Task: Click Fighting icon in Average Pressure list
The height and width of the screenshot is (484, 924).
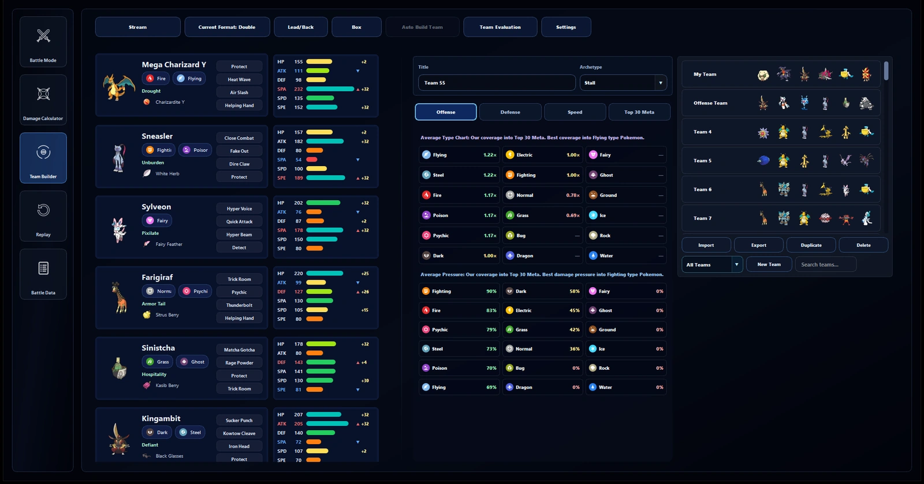Action: (426, 291)
